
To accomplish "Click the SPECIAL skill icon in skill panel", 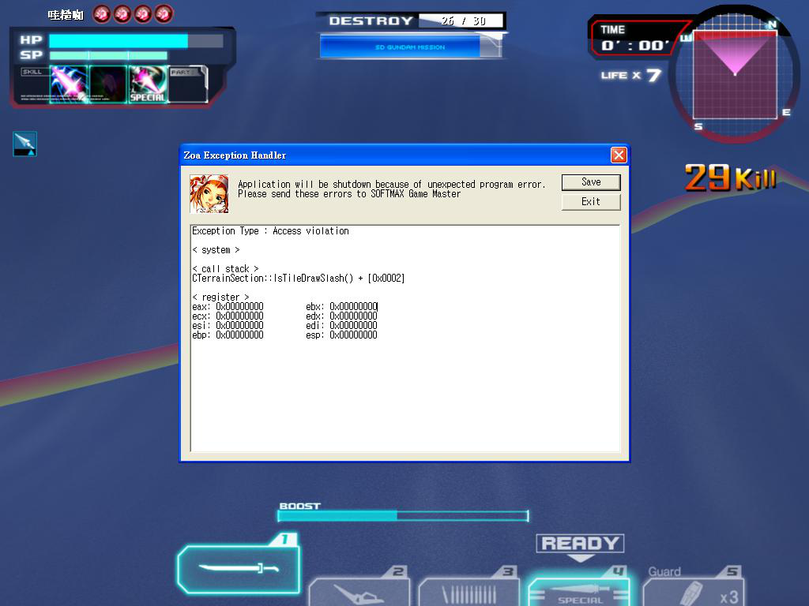I will tap(148, 84).
